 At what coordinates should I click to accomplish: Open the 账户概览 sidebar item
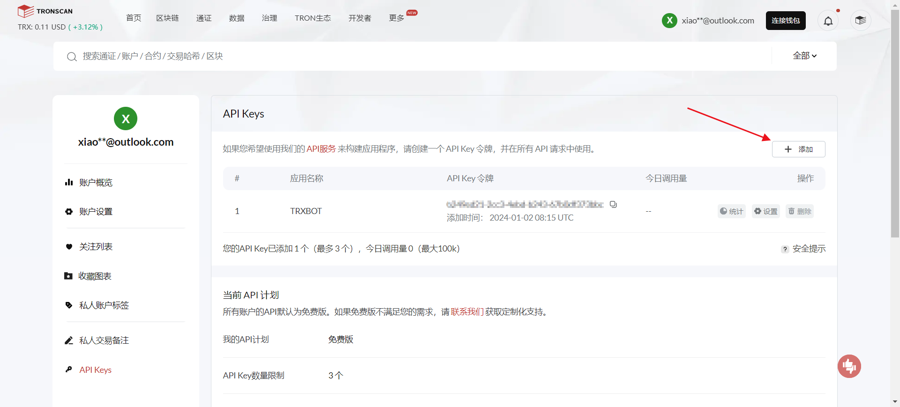[96, 183]
